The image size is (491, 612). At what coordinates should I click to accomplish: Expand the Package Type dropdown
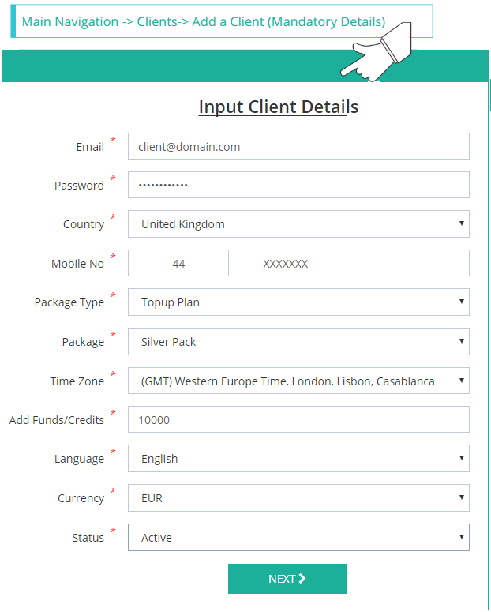(x=298, y=302)
